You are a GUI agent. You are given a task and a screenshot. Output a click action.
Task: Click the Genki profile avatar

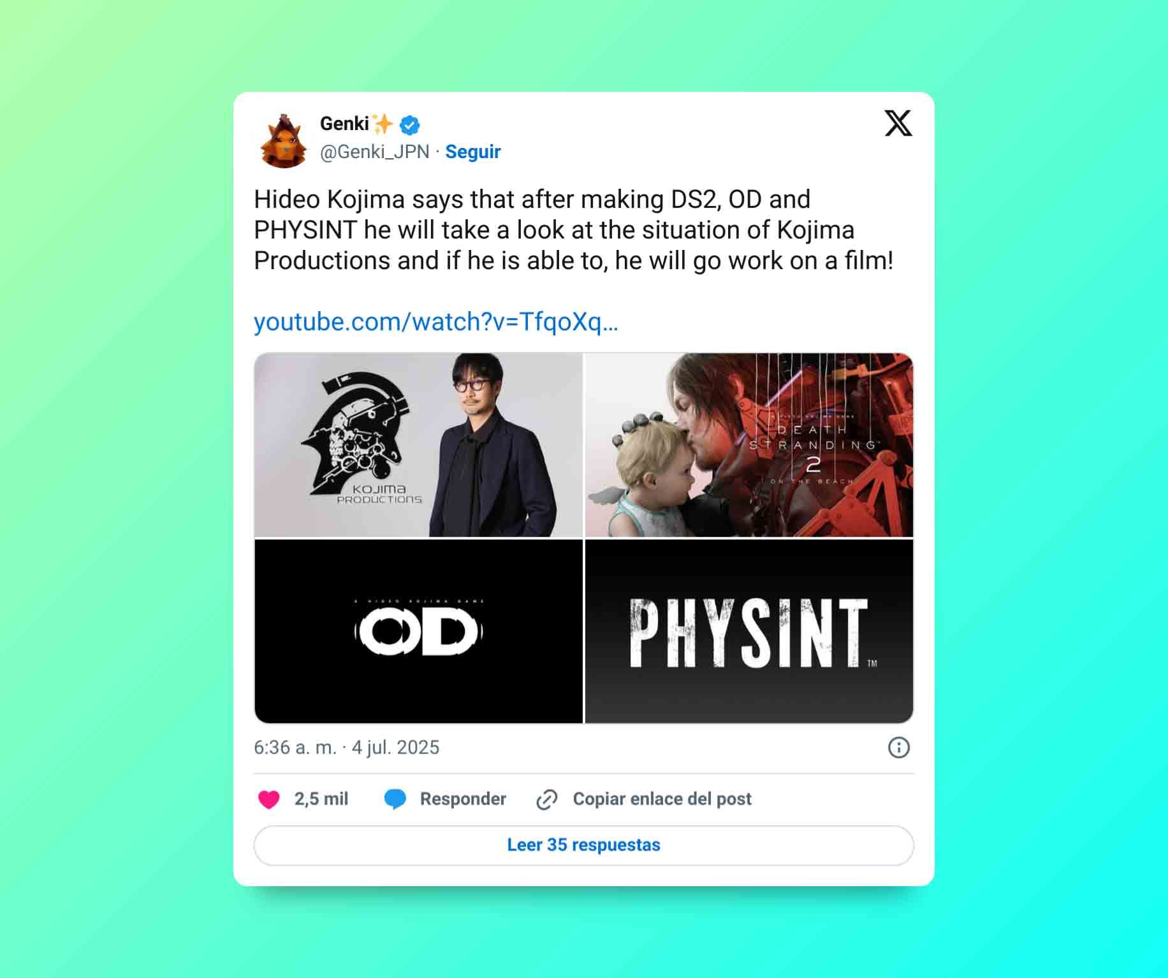coord(284,141)
